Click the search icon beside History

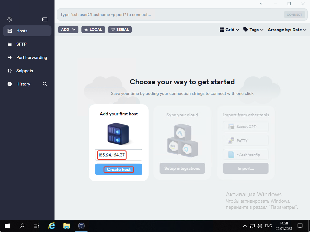[45, 84]
